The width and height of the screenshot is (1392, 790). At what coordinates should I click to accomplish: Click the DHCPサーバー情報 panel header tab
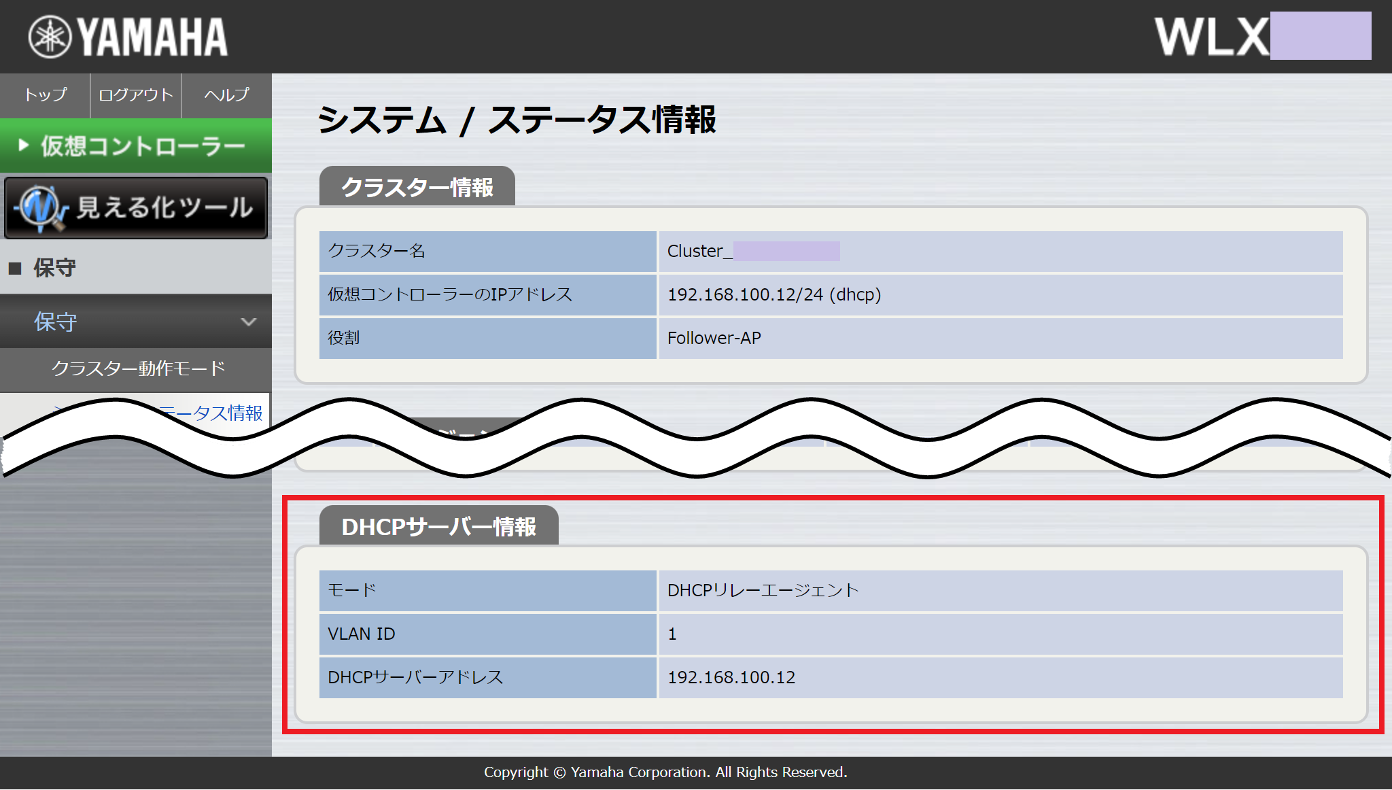point(438,526)
